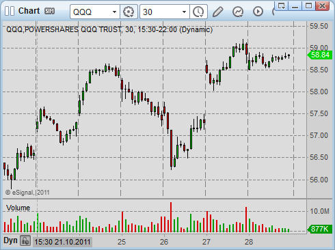Click date label 27 on time axis
The height and width of the screenshot is (250, 335).
pyautogui.click(x=206, y=242)
